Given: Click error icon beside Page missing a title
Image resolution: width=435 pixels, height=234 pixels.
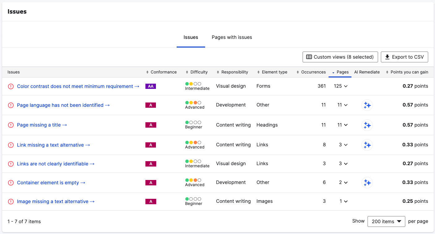Looking at the screenshot, I should (11, 125).
